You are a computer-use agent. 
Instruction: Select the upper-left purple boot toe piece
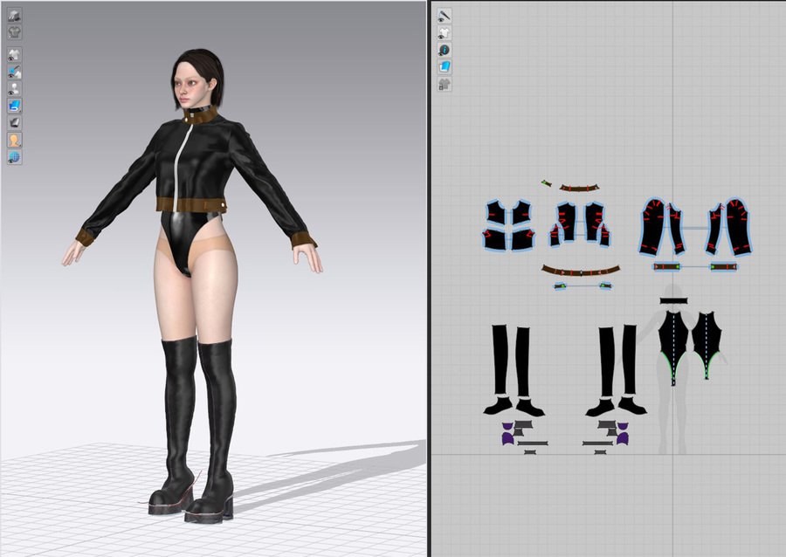coord(507,426)
